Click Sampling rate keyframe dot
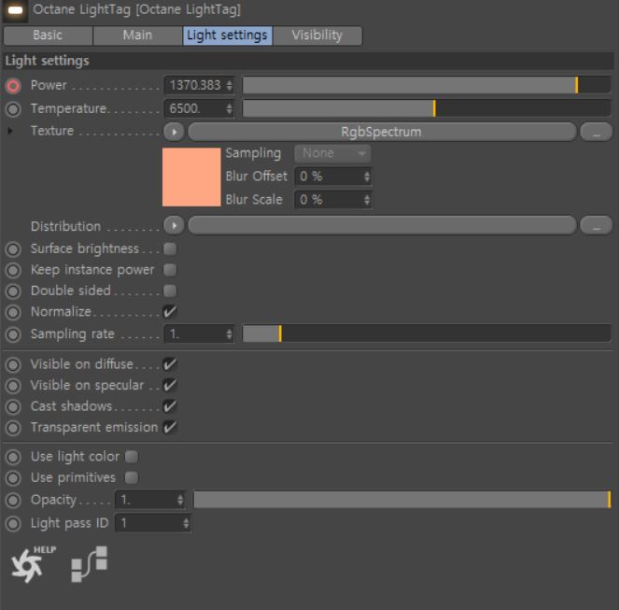The width and height of the screenshot is (619, 610). tap(13, 334)
